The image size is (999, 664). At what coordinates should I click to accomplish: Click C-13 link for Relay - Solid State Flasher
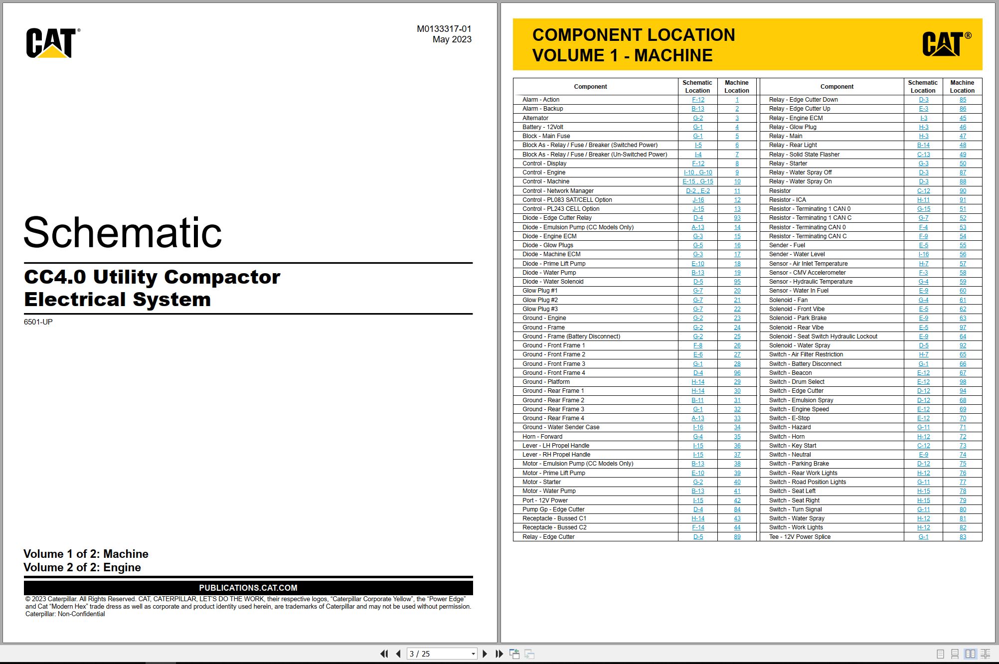coord(923,155)
